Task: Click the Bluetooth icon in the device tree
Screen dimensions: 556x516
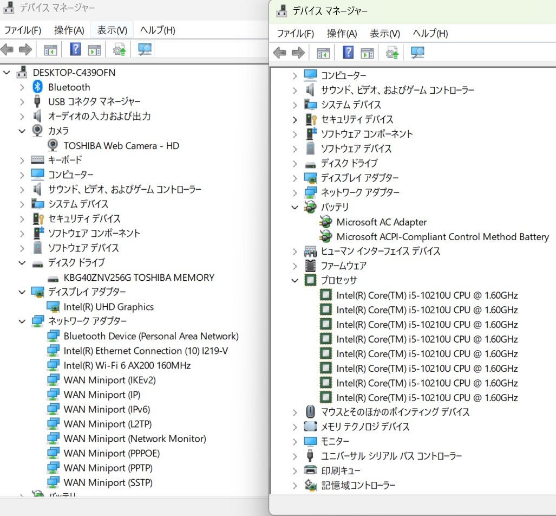Action: click(x=37, y=87)
